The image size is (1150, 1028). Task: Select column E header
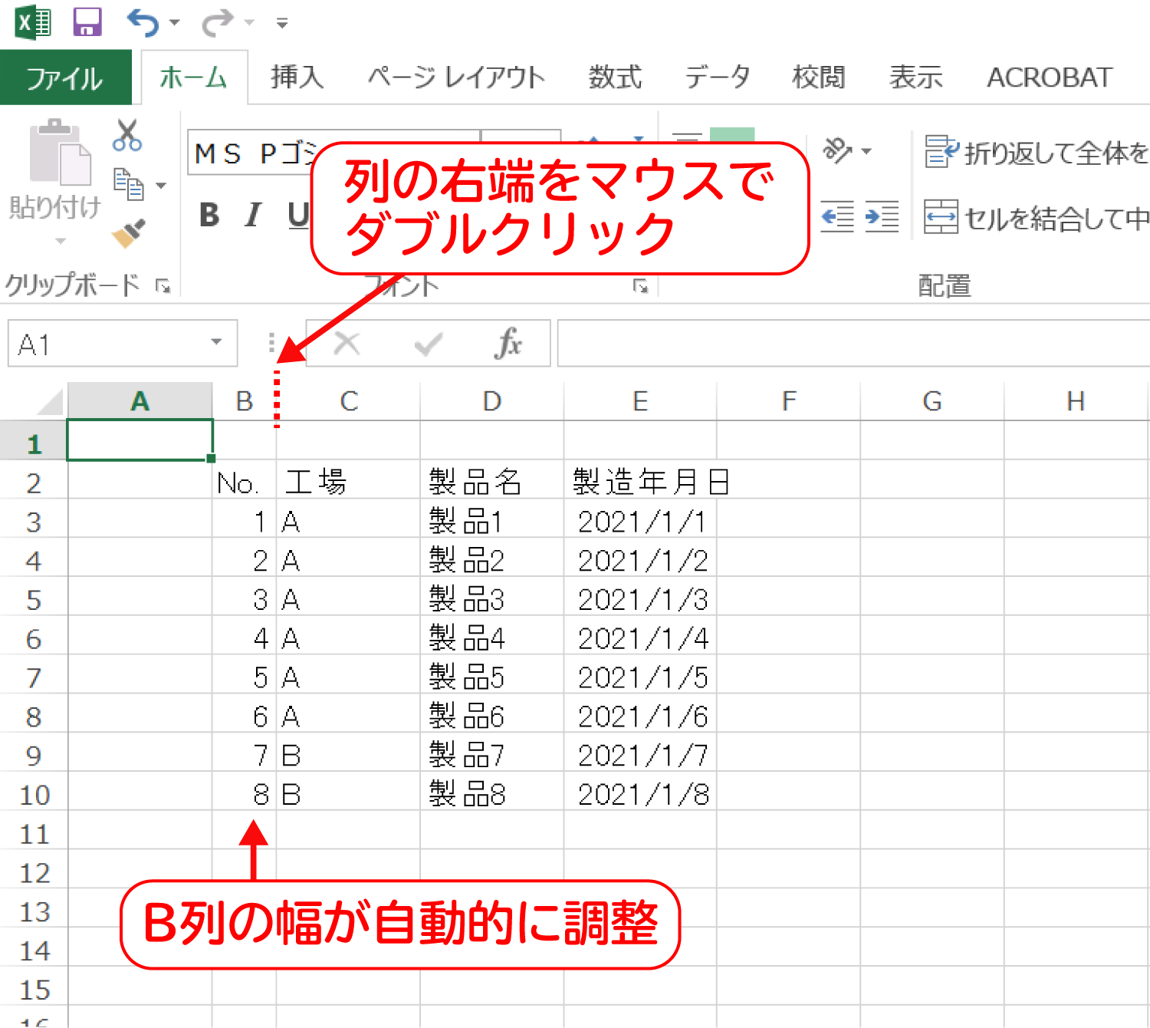click(640, 401)
